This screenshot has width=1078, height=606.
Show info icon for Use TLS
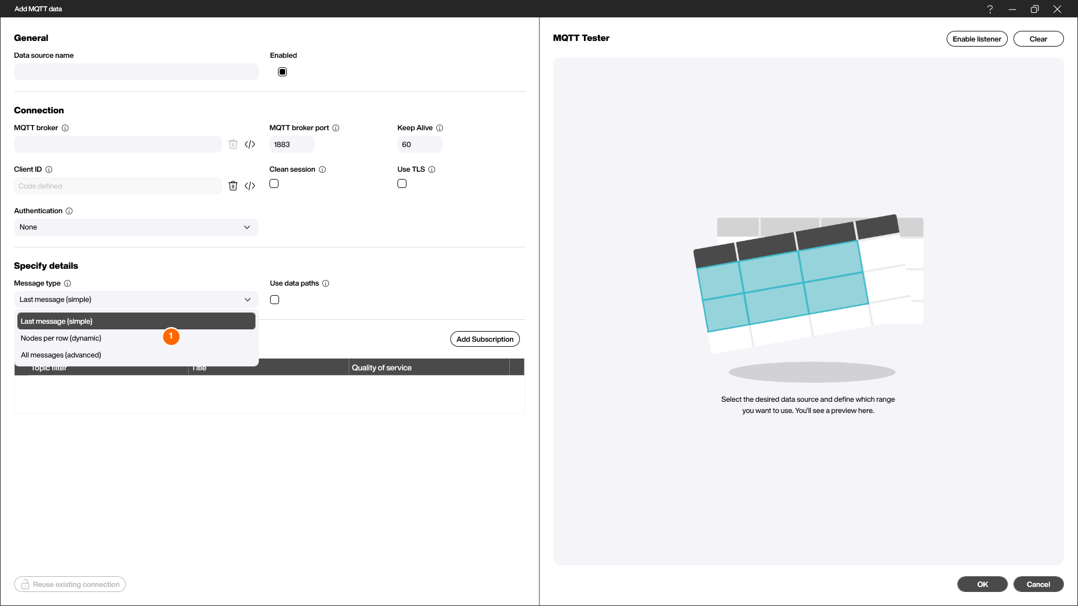click(x=432, y=169)
